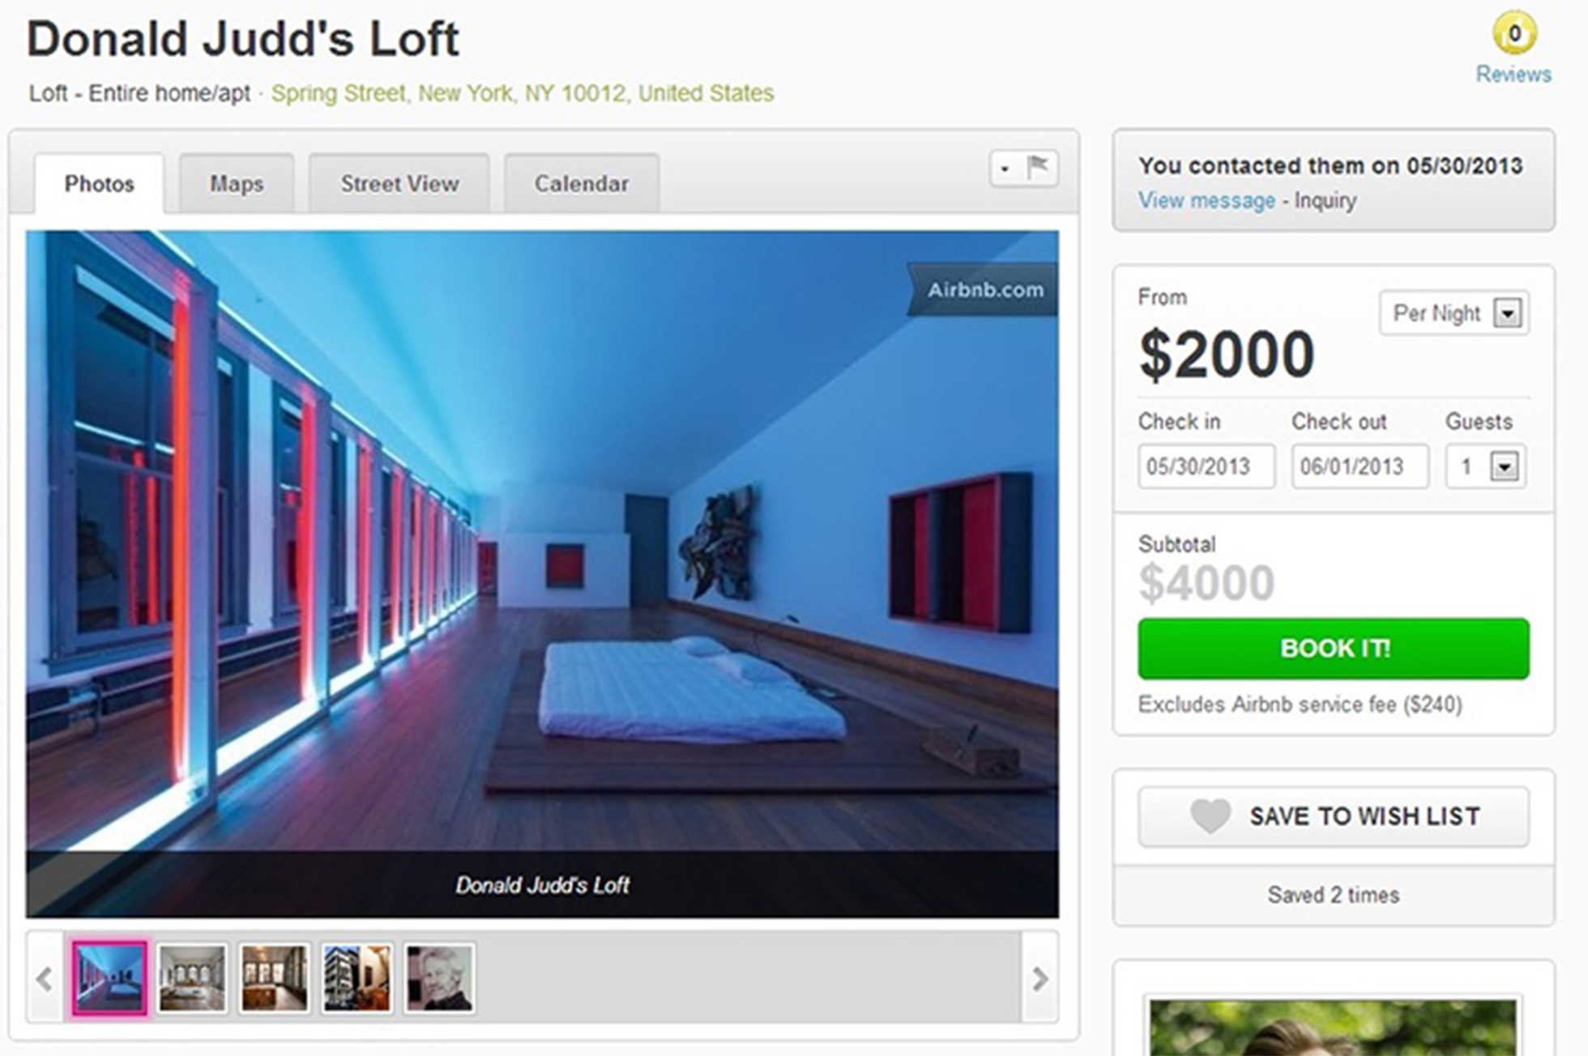Click the green BOOK IT! button
Screen dimensions: 1588x1056
pyautogui.click(x=1334, y=649)
